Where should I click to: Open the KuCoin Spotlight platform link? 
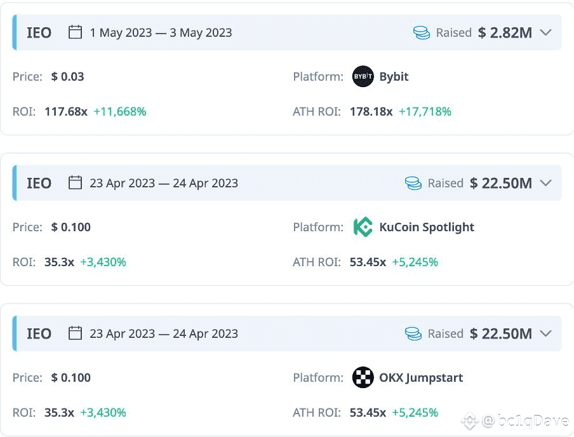(x=427, y=227)
